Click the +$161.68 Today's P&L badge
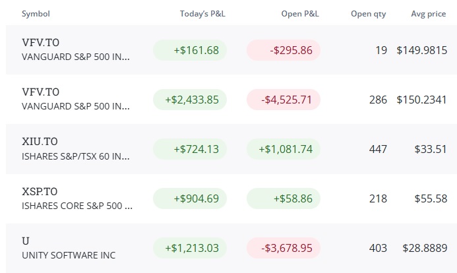This screenshot has height=273, width=457. tap(190, 50)
